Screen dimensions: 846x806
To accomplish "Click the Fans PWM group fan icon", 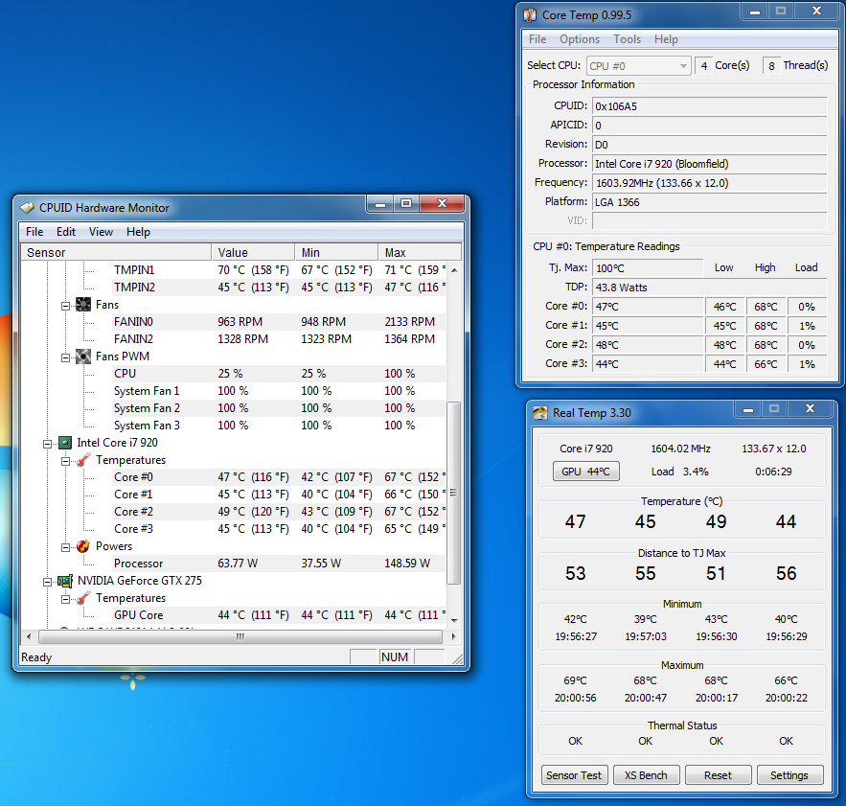I will click(x=83, y=357).
